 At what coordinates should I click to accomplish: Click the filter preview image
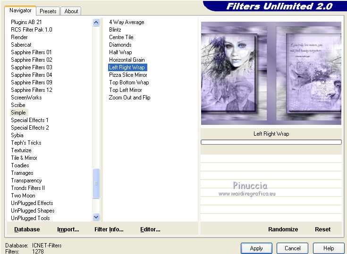coord(271,73)
